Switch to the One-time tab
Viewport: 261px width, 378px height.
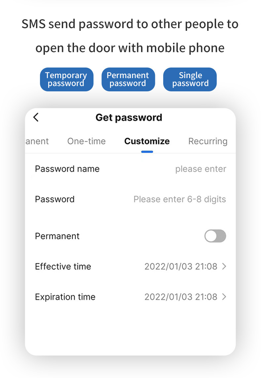tap(86, 141)
